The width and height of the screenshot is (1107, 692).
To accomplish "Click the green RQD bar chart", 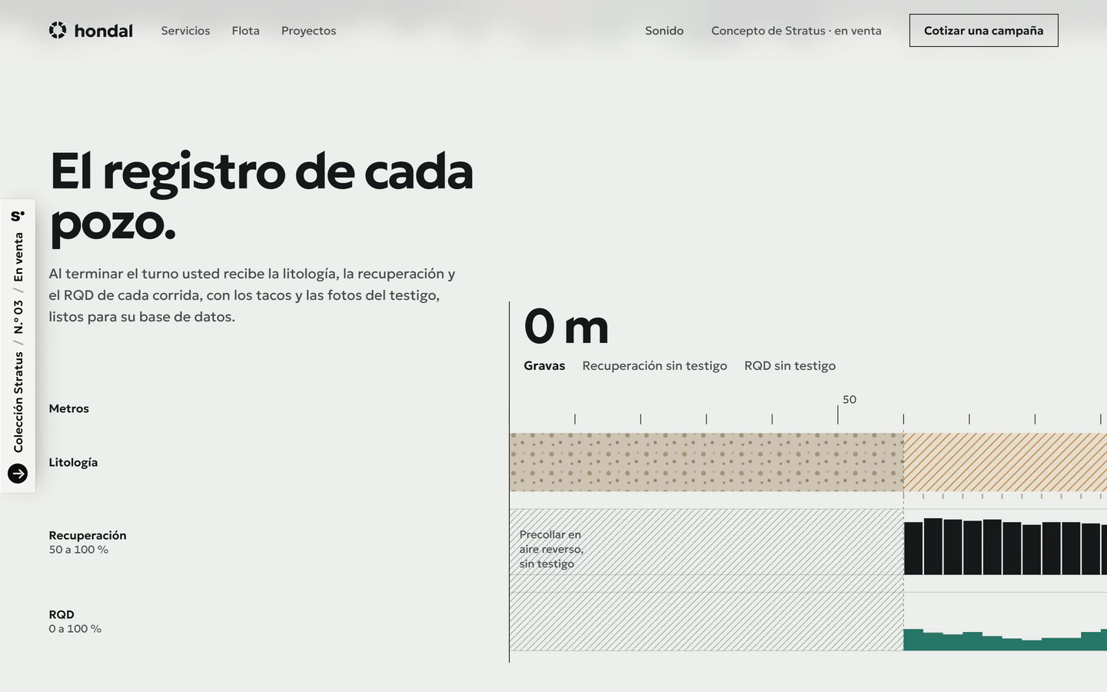I will (1005, 640).
